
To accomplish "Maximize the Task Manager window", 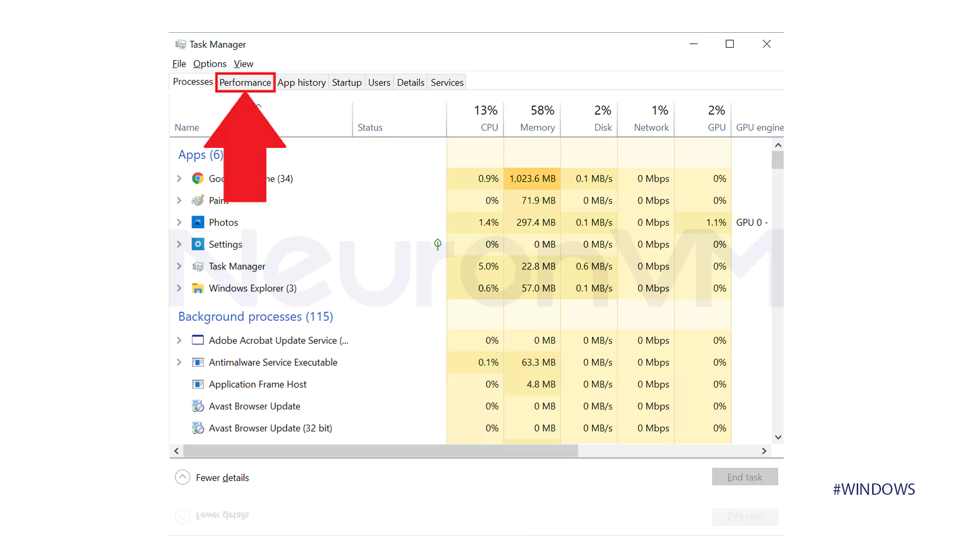I will tap(730, 44).
